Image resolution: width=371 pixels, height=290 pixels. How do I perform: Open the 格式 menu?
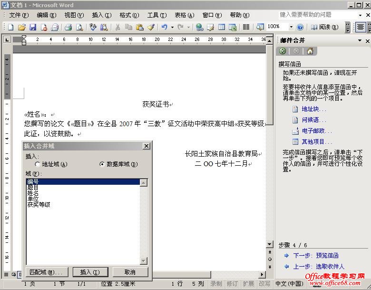[x=129, y=15]
